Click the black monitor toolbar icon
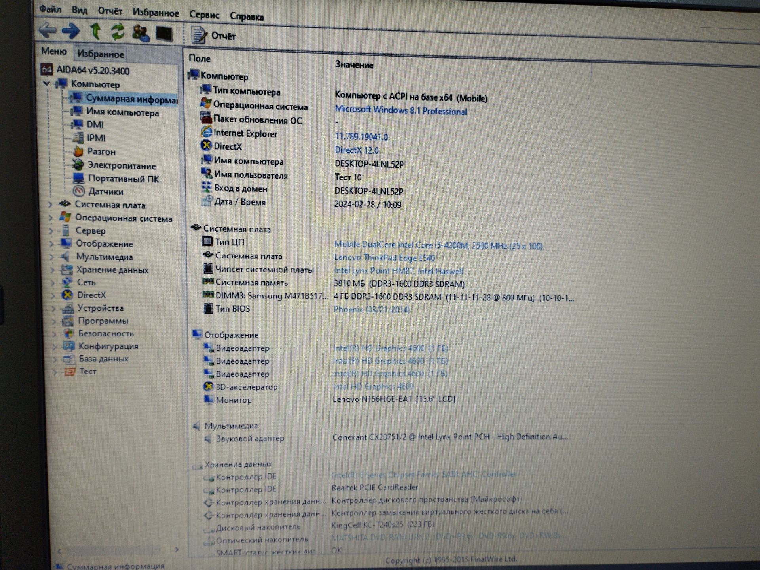This screenshot has width=760, height=570. (164, 34)
